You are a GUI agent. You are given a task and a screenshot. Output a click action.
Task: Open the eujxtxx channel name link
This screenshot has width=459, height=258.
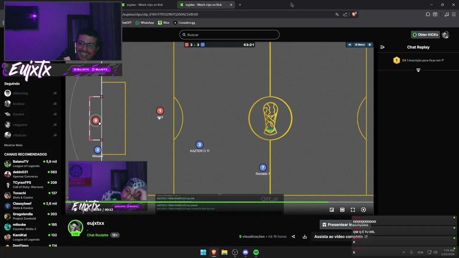pos(95,223)
